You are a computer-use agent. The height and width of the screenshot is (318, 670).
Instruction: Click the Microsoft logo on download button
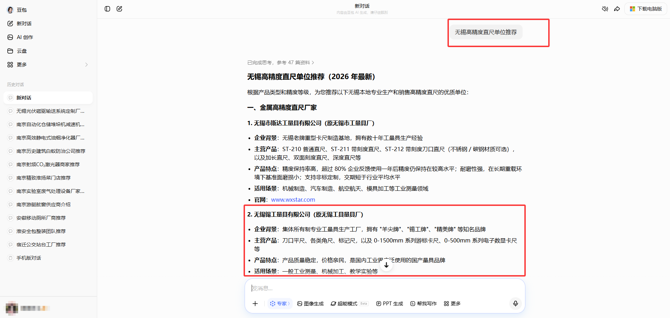tap(632, 9)
